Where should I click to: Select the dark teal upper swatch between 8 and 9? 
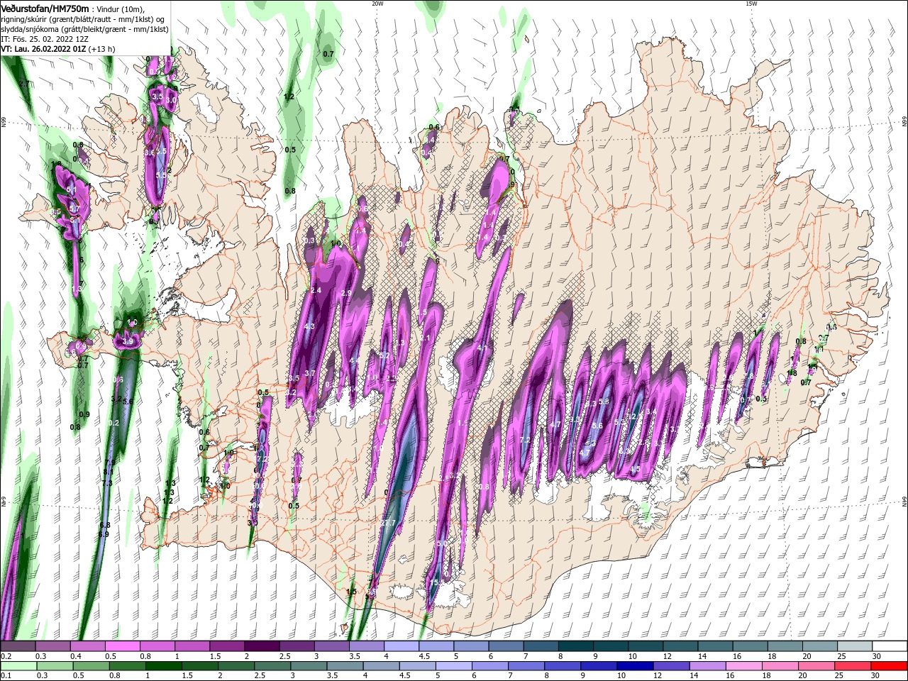(575, 646)
